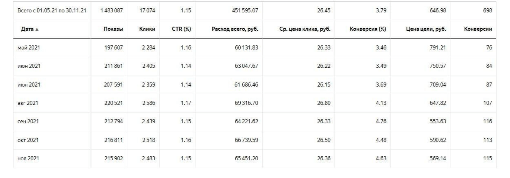510x178 pixels.
Task: Click the Цена цели, руб. header
Action: pos(426,29)
